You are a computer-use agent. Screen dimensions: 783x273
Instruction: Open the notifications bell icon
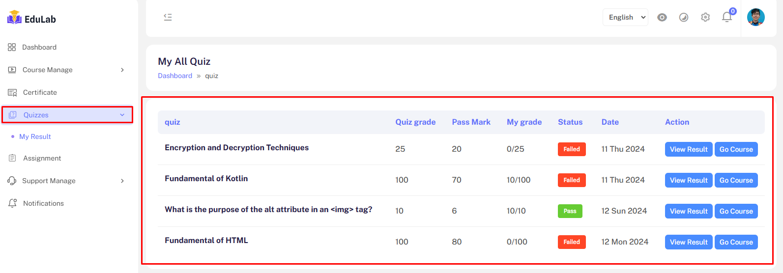(727, 17)
